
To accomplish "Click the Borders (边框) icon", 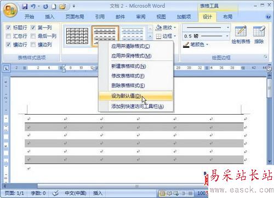I will 158,36.
